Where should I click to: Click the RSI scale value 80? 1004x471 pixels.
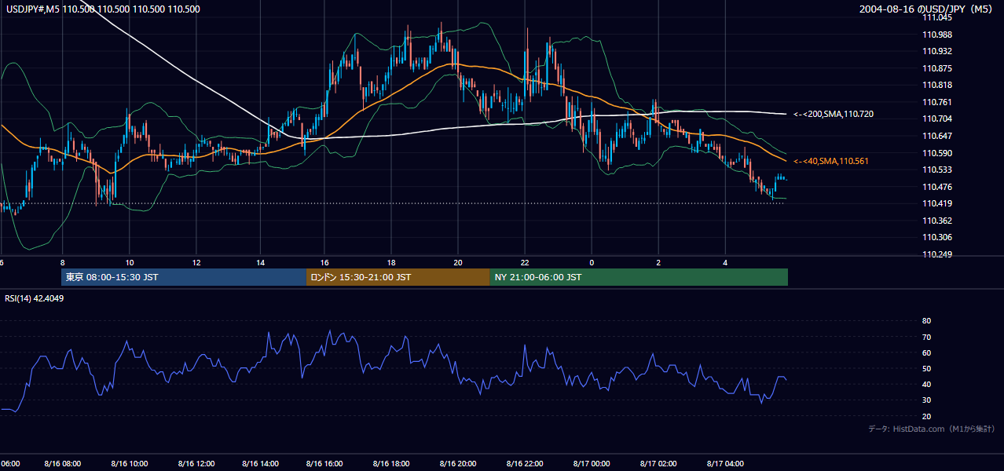point(926,321)
